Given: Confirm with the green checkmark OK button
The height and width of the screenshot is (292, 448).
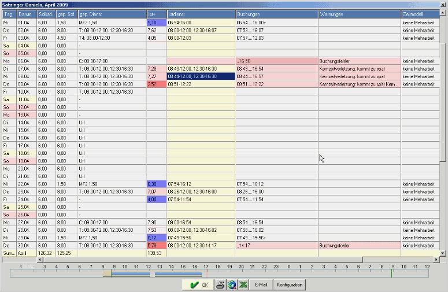Looking at the screenshot, I should [x=198, y=284].
